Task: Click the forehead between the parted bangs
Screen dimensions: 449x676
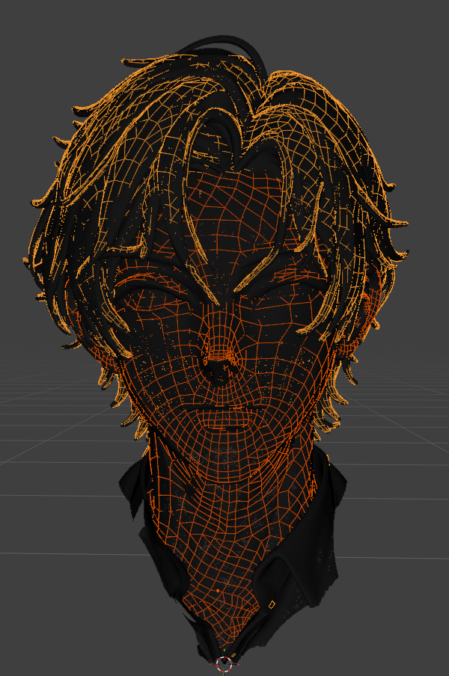Action: [x=224, y=194]
